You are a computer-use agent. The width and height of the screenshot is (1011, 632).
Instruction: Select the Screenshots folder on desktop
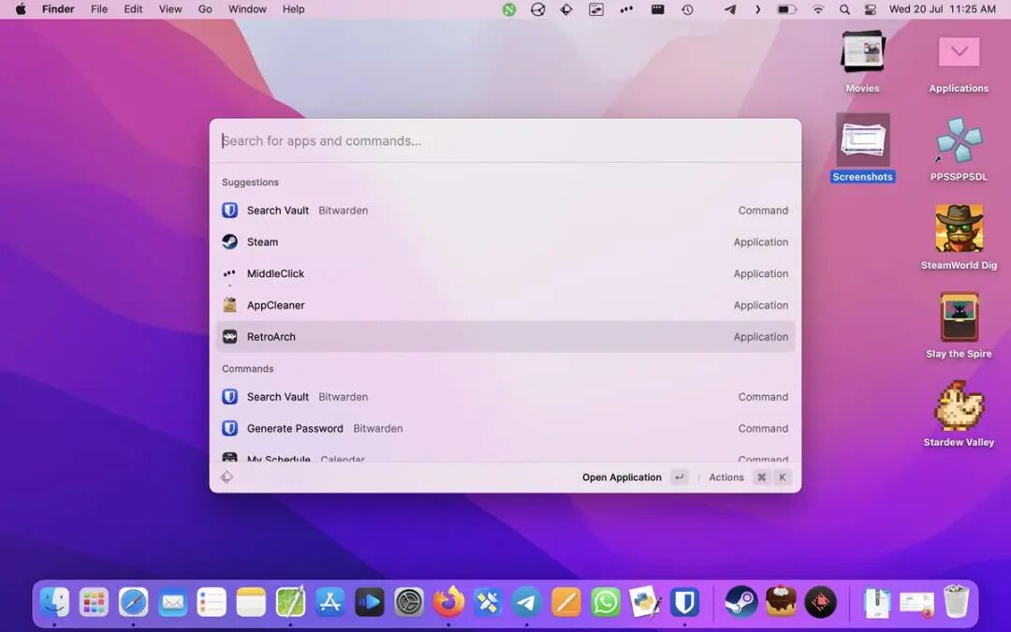click(862, 142)
